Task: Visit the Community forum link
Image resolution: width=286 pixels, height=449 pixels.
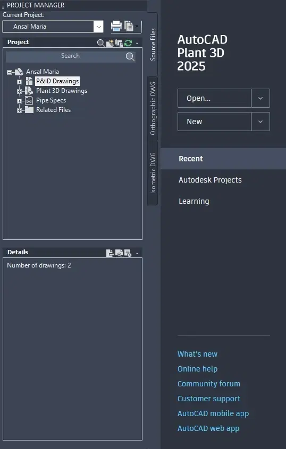Action: pos(209,384)
